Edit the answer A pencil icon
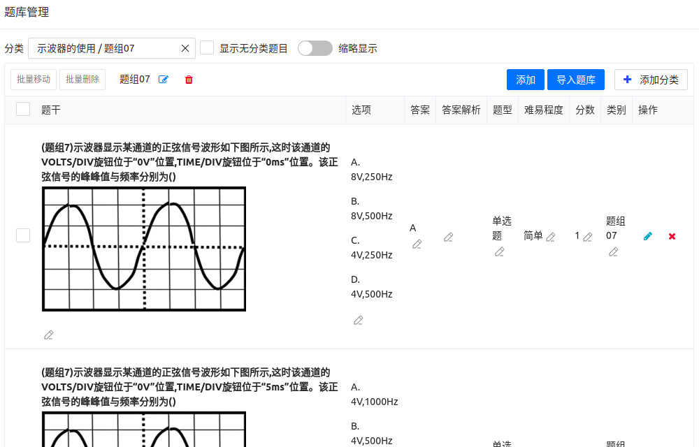699x447 pixels. click(417, 244)
